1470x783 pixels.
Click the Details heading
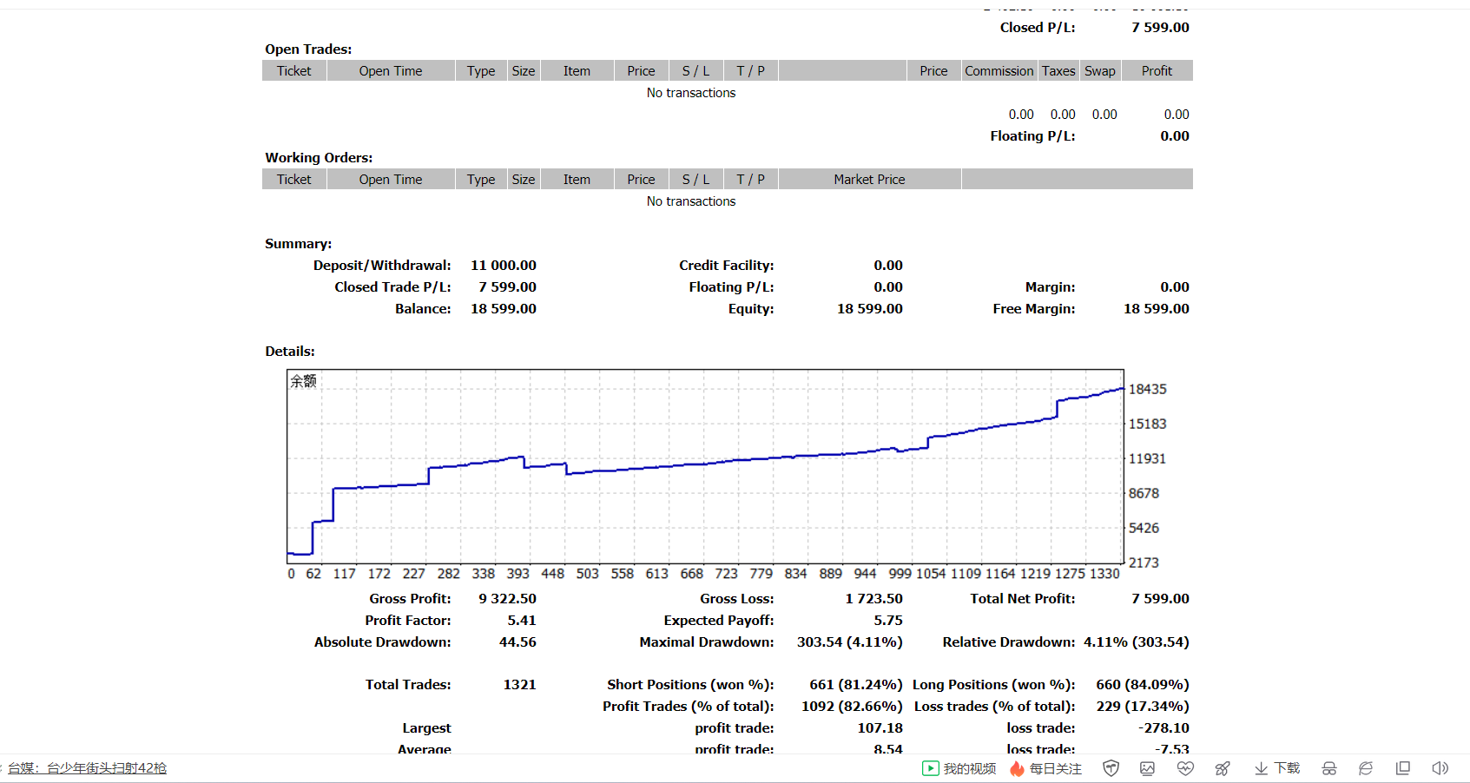point(290,352)
